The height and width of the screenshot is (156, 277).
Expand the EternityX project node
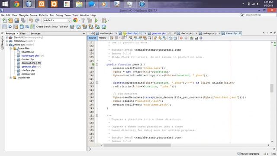pos(7,38)
